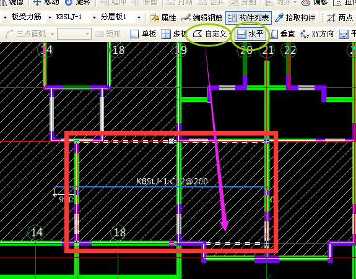Screen dimensions: 356x279
Task: Select the 旋转 rotate tool
Action: [77, 2]
